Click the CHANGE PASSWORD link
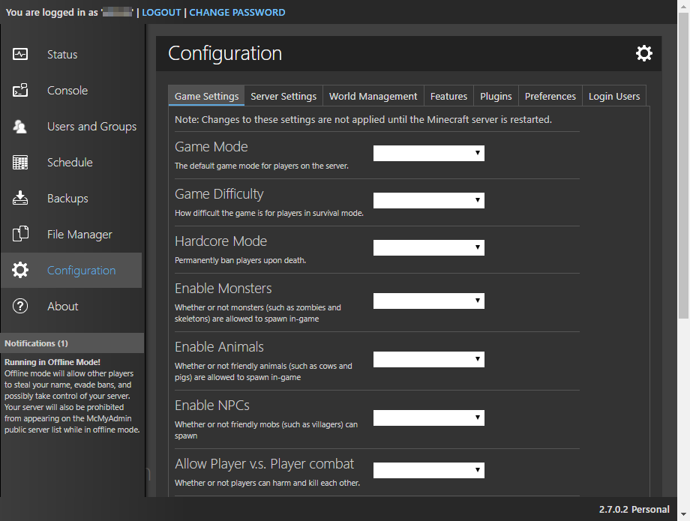 (237, 12)
